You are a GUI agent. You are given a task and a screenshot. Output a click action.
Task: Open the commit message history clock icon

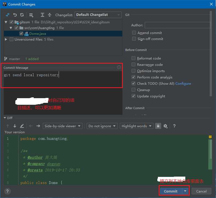119,67
